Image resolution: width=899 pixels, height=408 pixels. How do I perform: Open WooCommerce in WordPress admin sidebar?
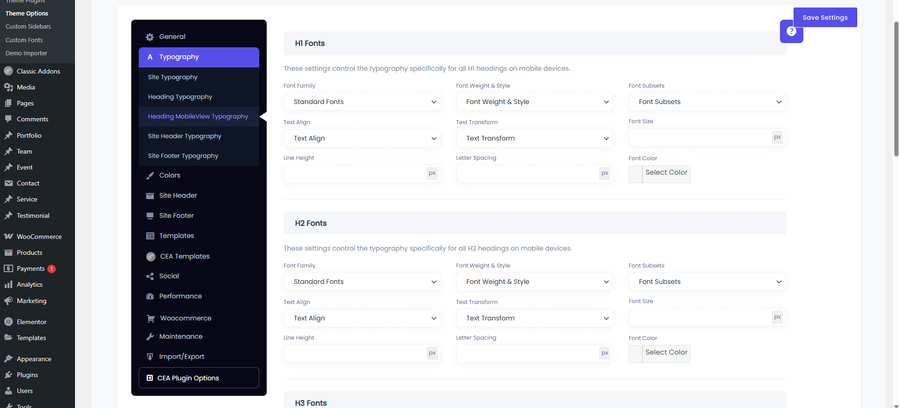click(x=39, y=237)
